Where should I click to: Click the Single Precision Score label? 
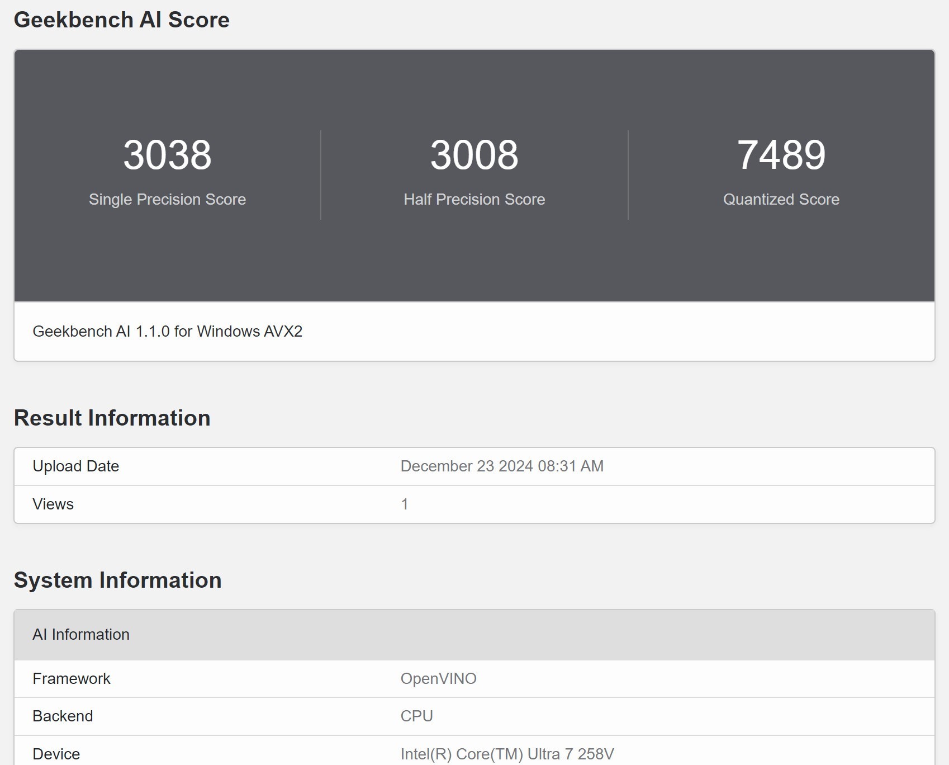click(x=167, y=199)
